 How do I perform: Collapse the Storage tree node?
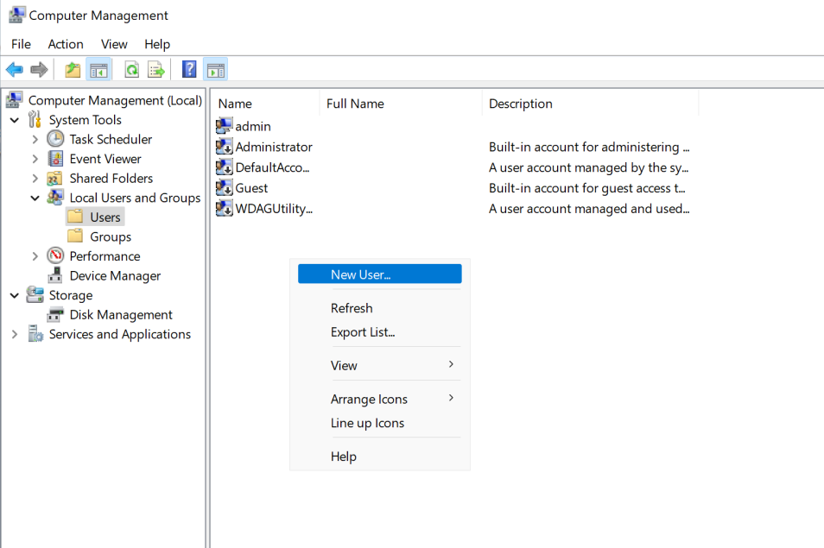15,295
